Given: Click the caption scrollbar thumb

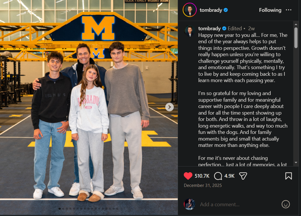Looking at the screenshot, I should pyautogui.click(x=296, y=37).
